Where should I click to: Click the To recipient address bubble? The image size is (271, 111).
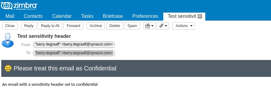[x=74, y=53]
